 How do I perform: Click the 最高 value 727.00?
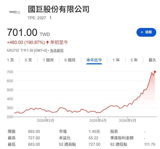click(34, 138)
